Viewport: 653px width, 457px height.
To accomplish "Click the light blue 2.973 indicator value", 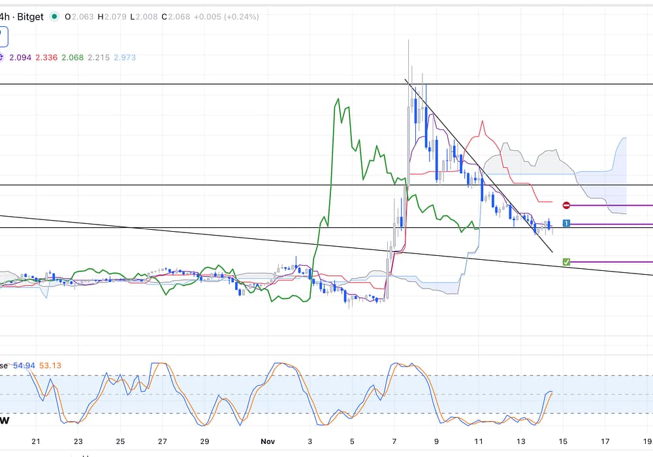I will click(x=125, y=57).
